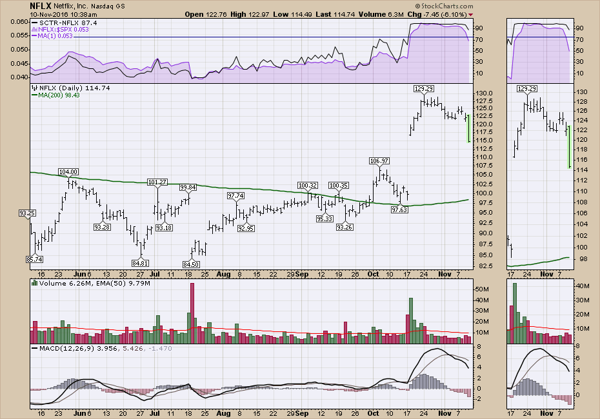
Task: Click the 'Chg -7.45 (-6.10%)' value
Action: pyautogui.click(x=437, y=15)
